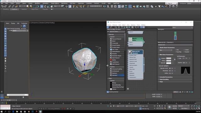Screen dimensions: 201x113
Task: Open the Graph Editors menu
Action: (x=55, y=3)
